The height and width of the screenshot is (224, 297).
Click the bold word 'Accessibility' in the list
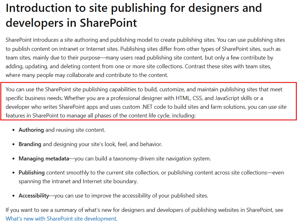click(34, 196)
